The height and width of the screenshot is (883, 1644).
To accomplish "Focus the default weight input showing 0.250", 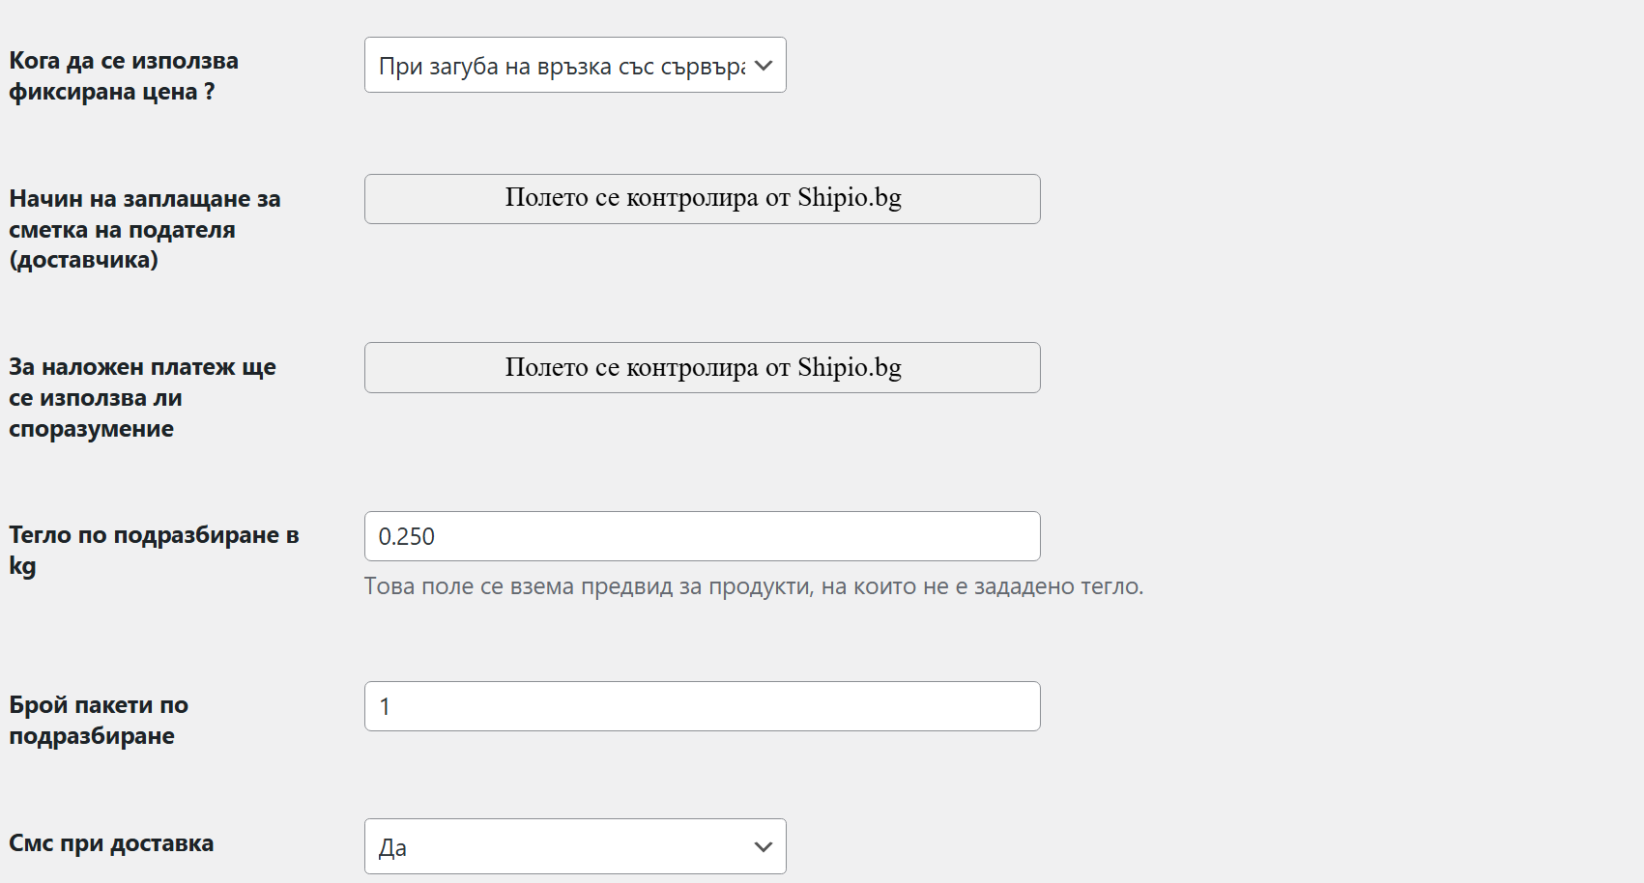I will point(703,536).
